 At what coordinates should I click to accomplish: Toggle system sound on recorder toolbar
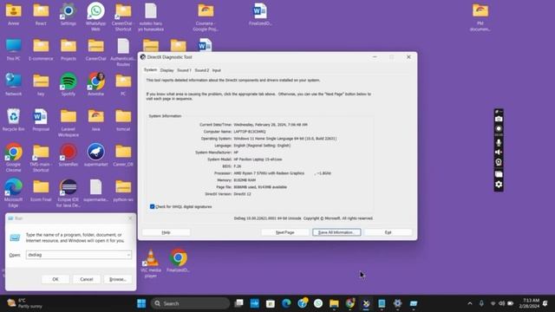point(499,153)
